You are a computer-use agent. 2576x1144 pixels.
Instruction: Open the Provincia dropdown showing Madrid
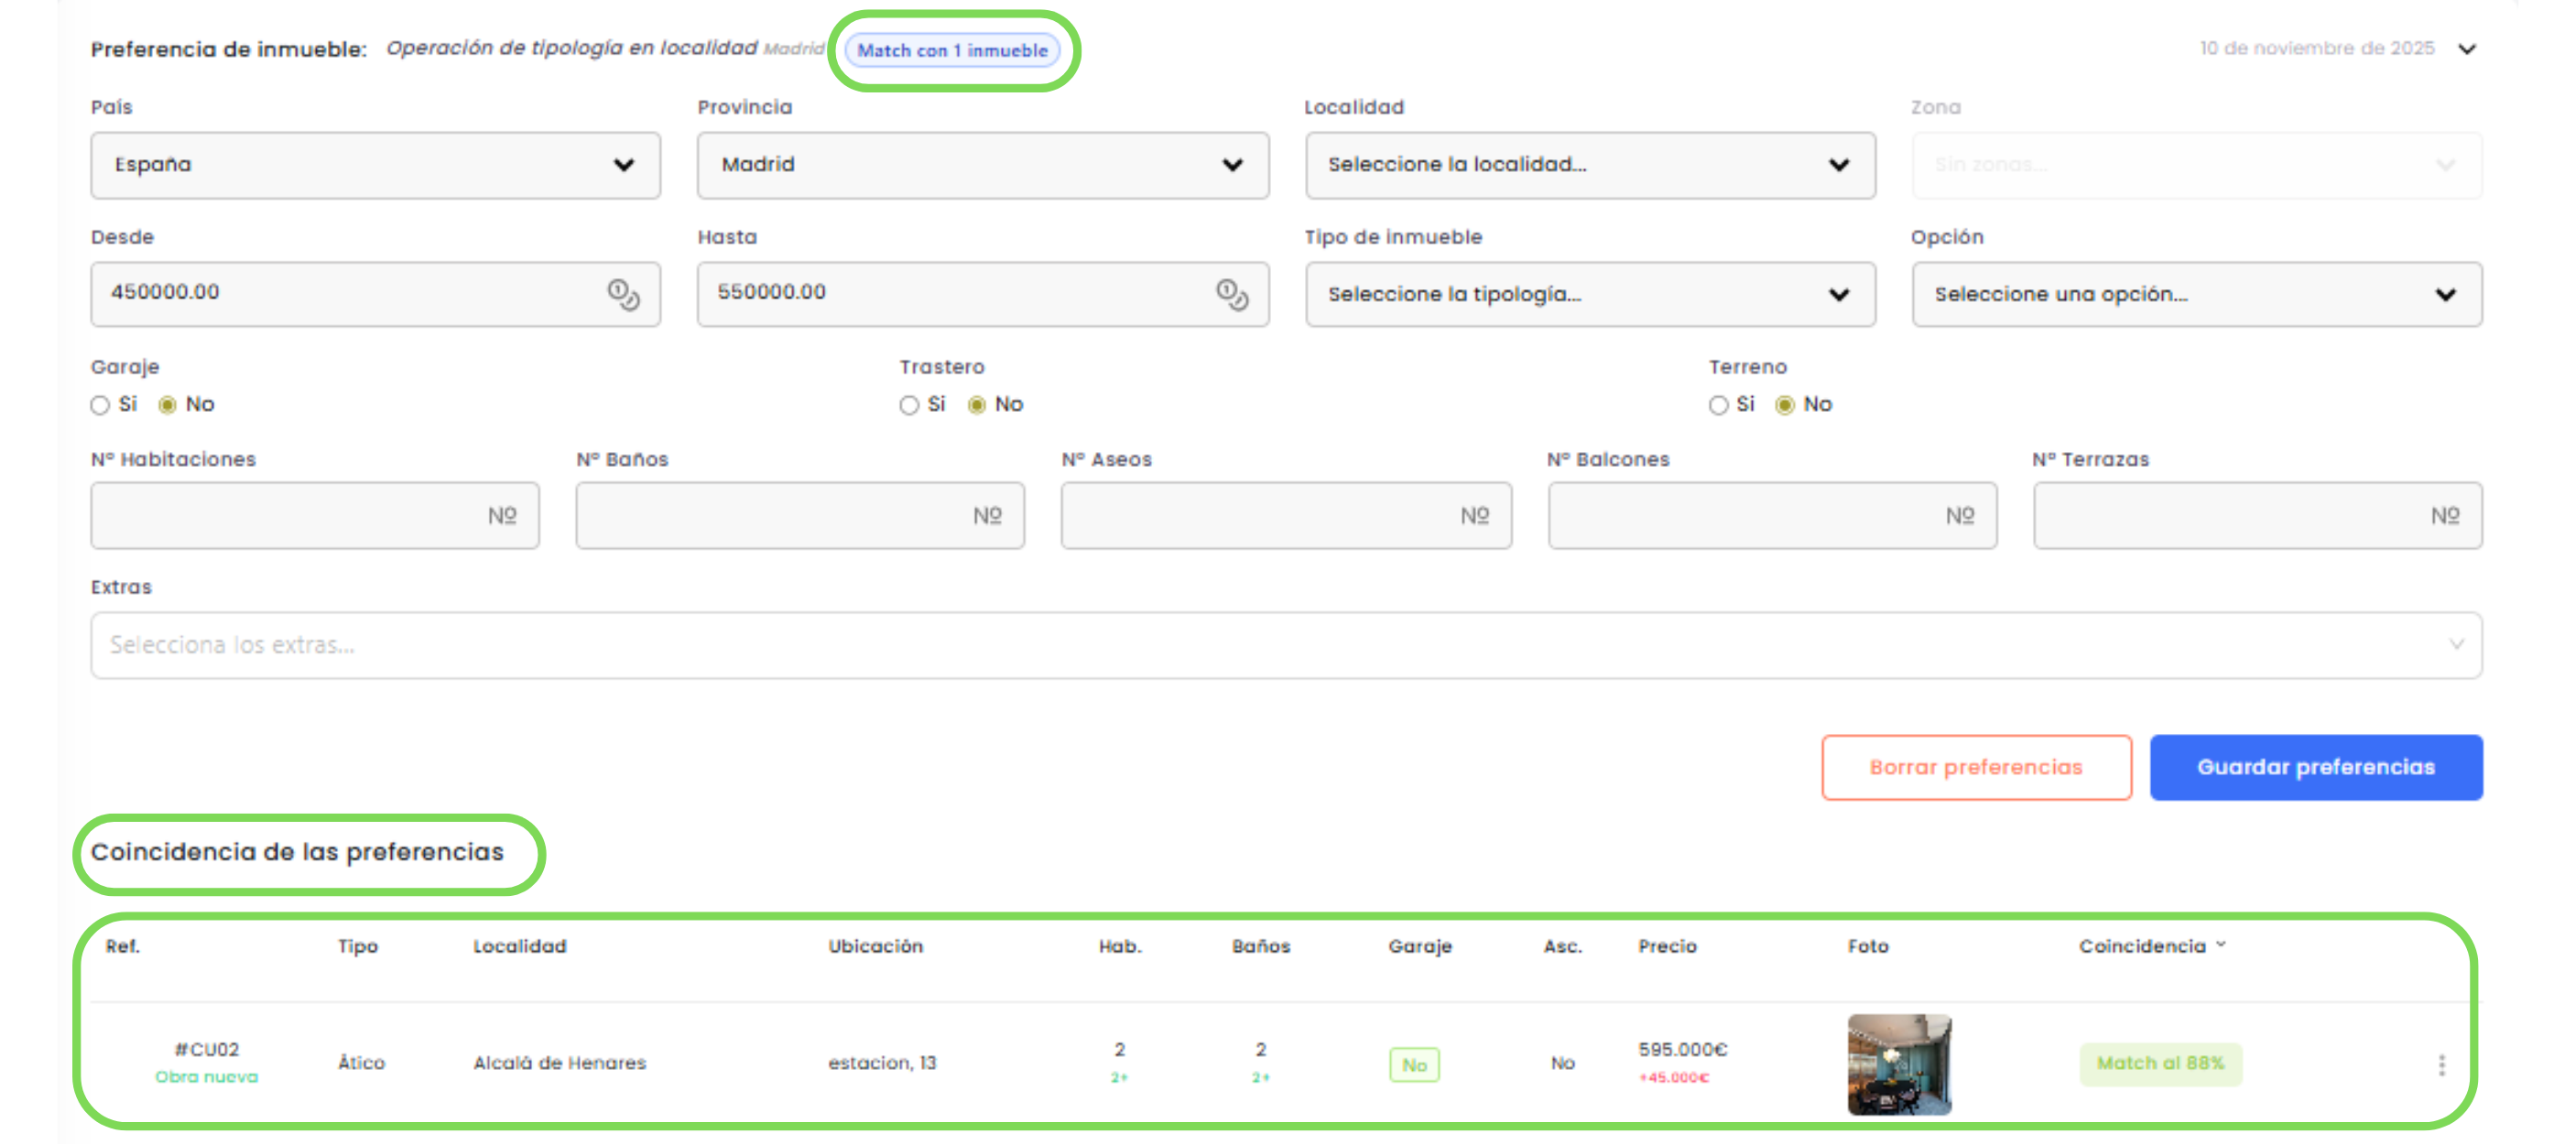click(x=982, y=165)
